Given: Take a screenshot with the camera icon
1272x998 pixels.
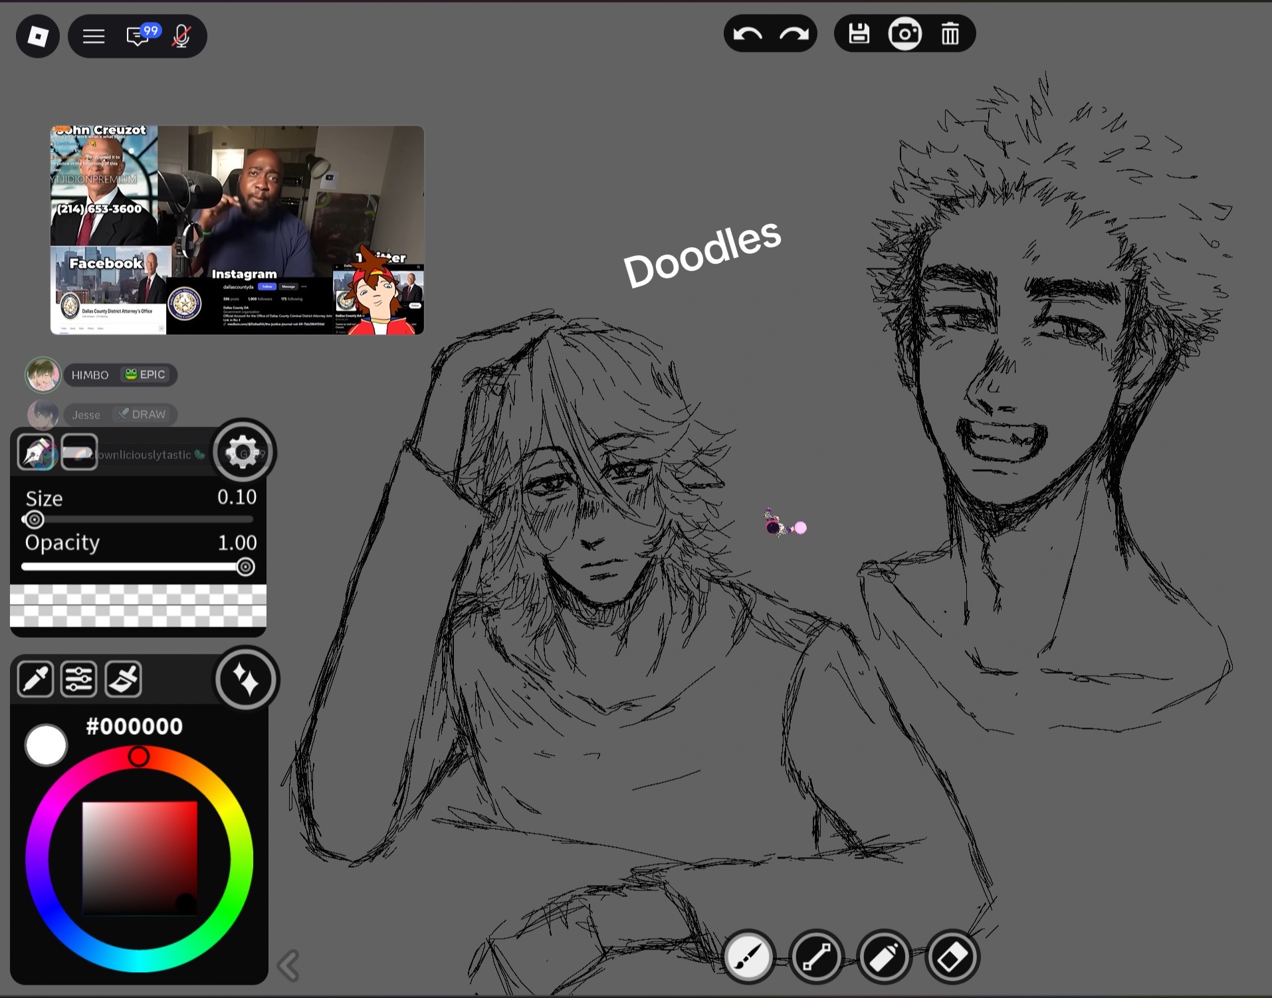Looking at the screenshot, I should 905,34.
